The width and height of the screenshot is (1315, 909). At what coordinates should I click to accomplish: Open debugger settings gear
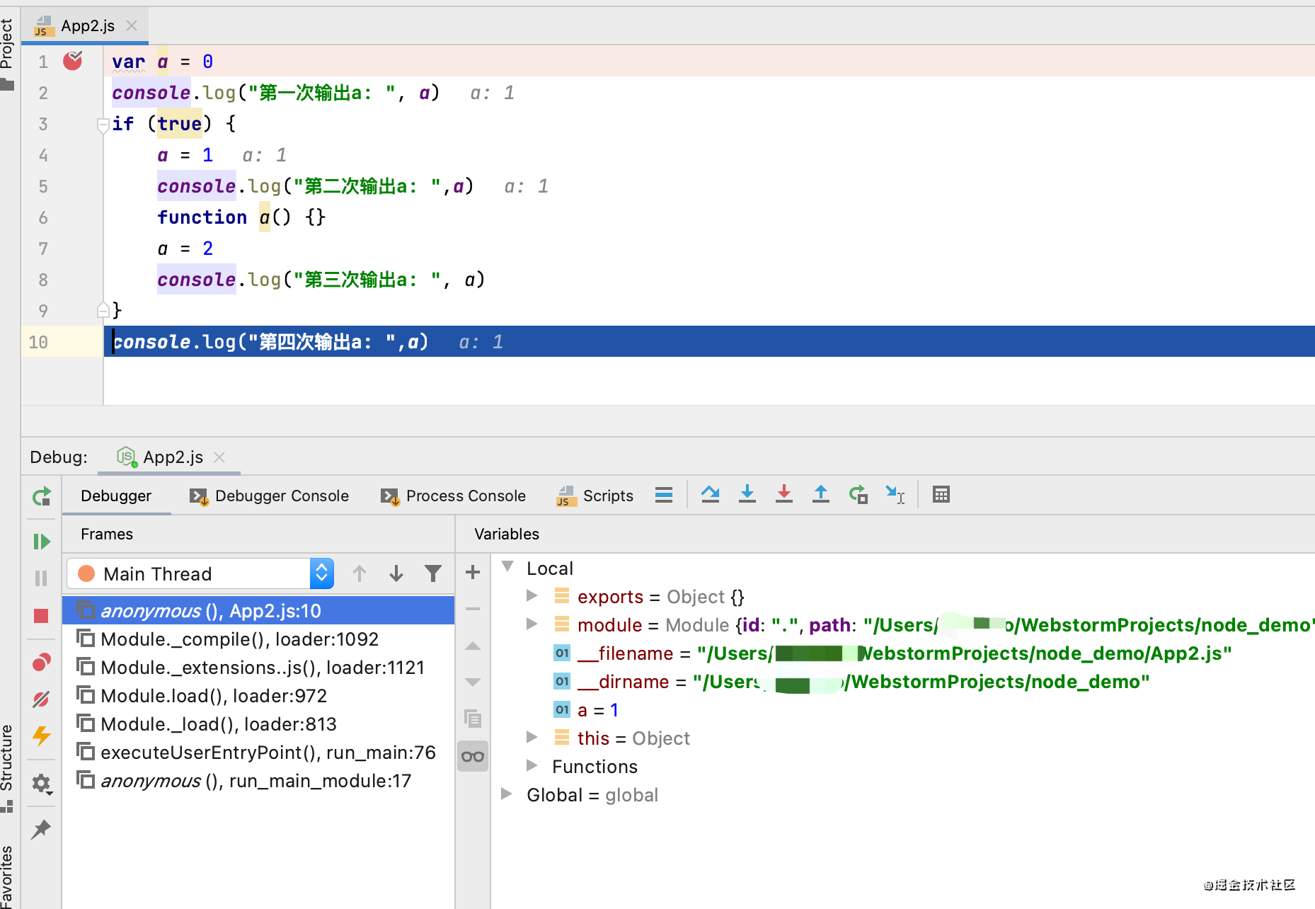(x=42, y=783)
